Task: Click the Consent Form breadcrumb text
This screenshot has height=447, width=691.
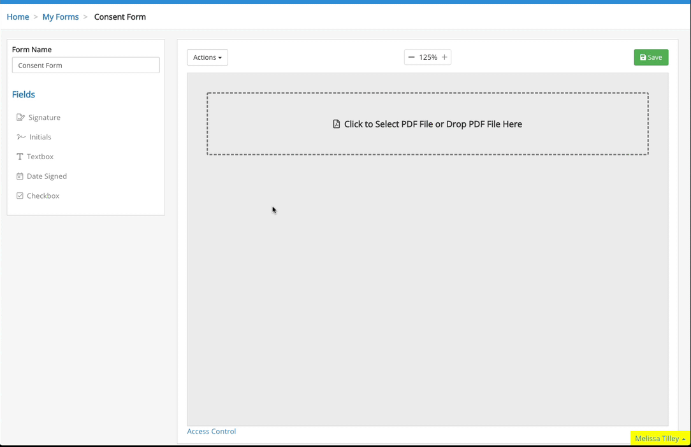Action: [120, 17]
